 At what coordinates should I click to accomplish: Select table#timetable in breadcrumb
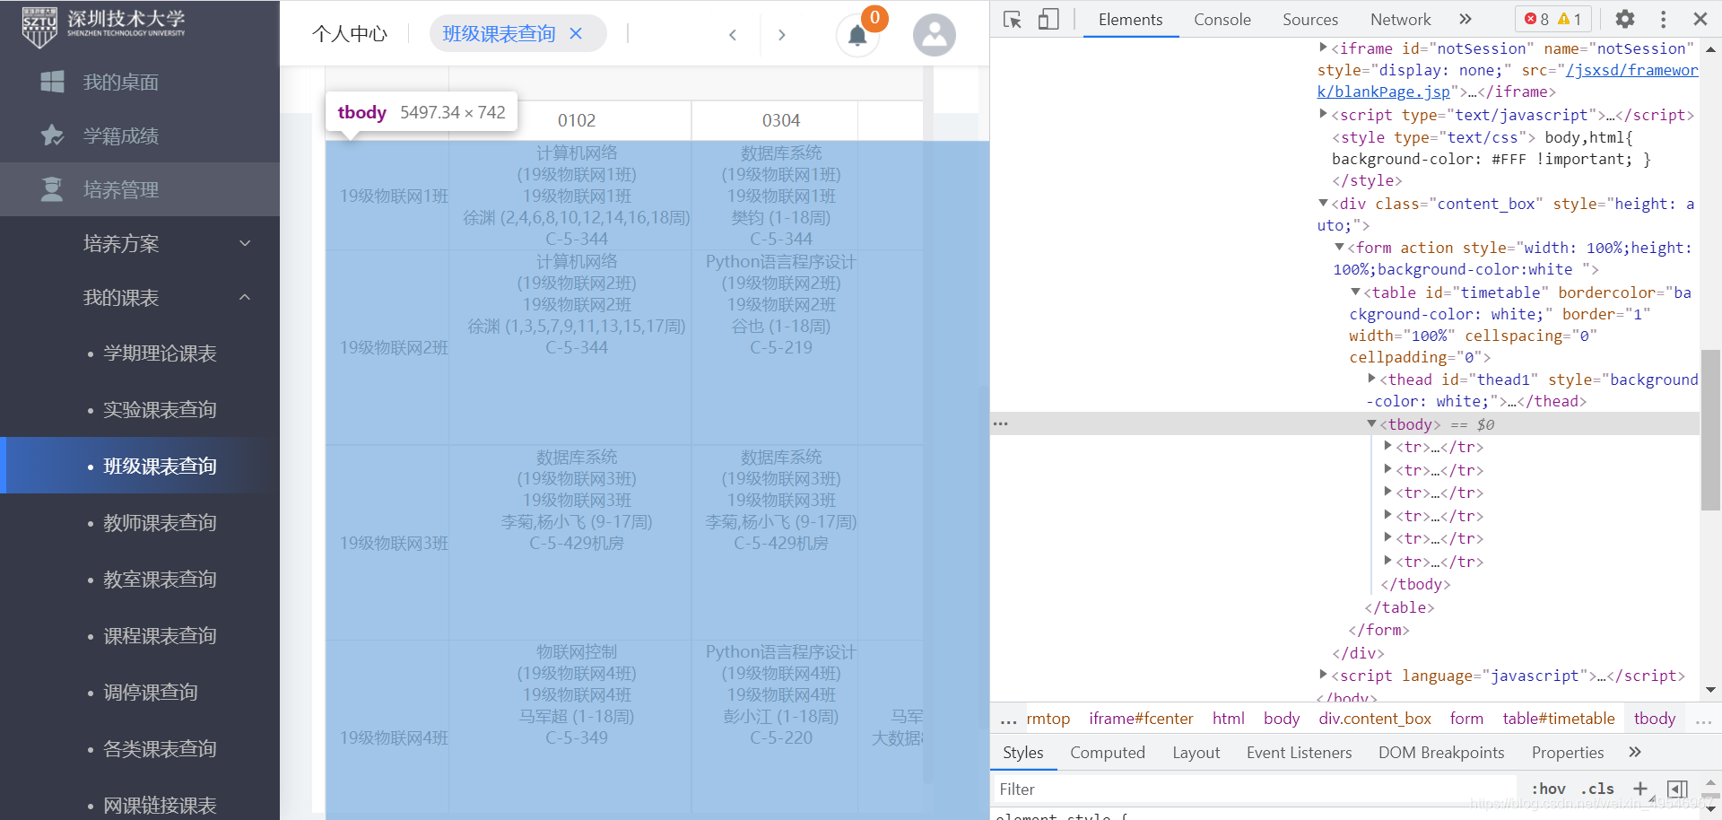(1559, 719)
